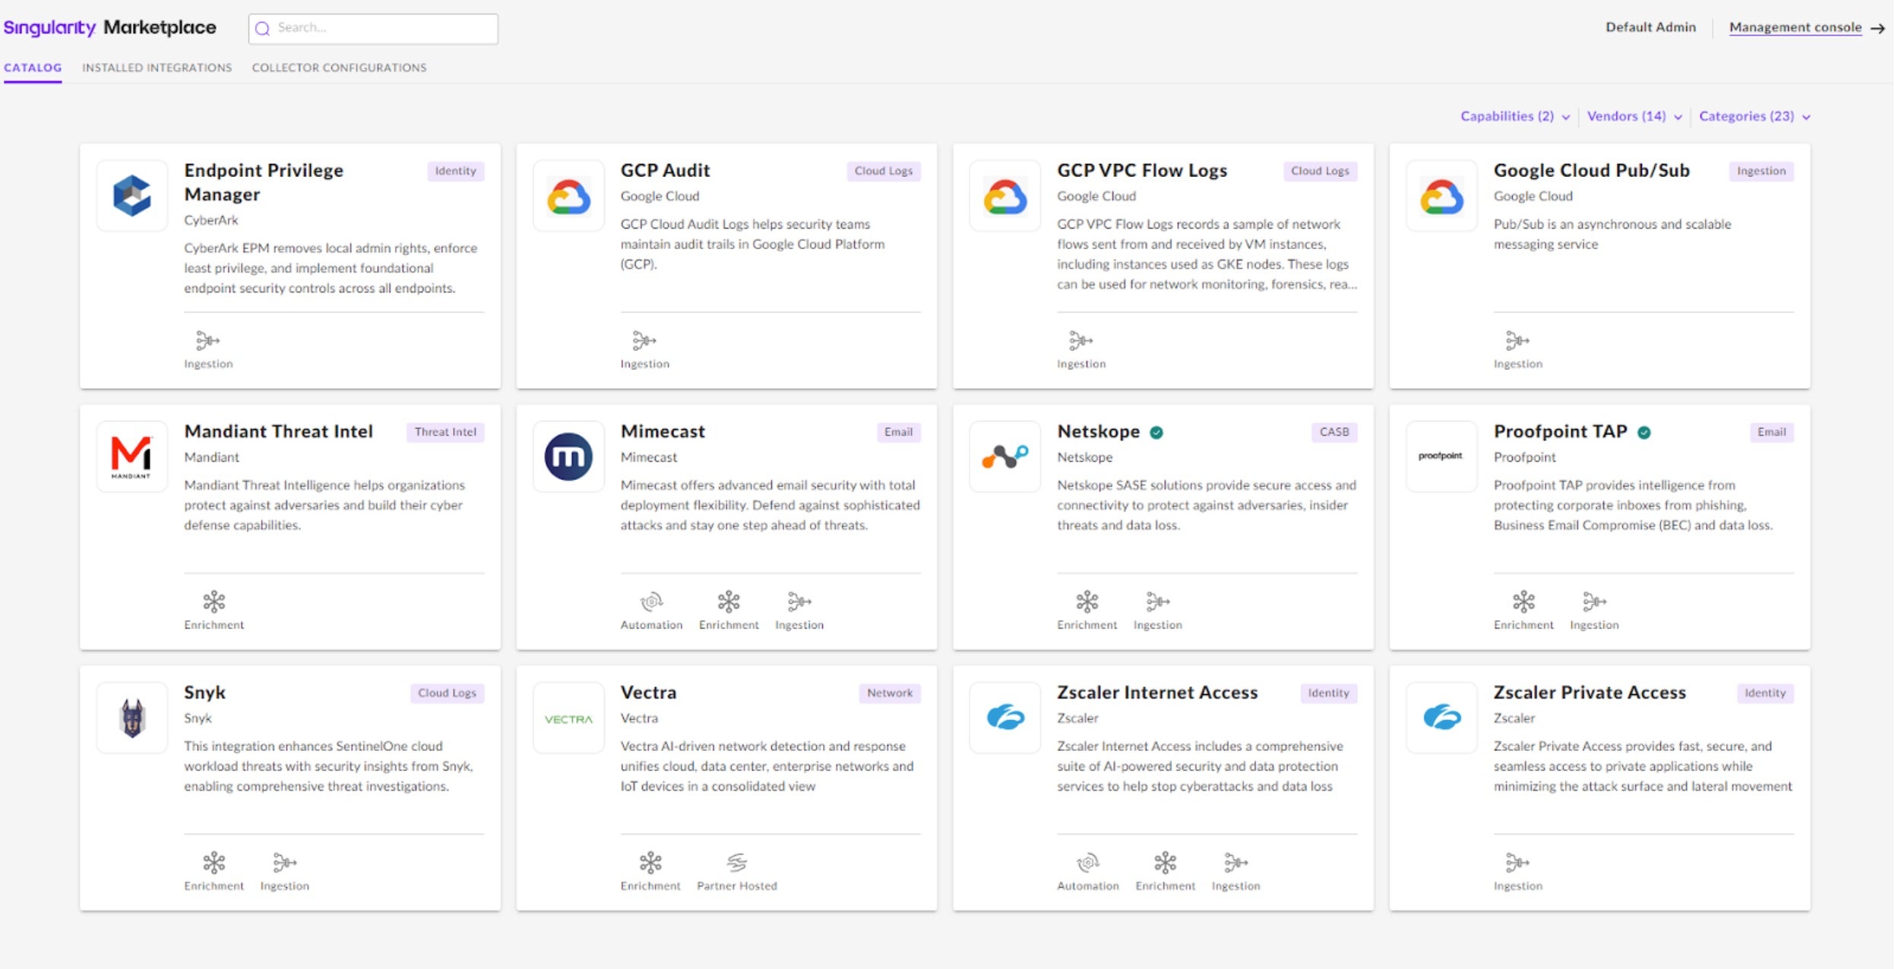Click the magnifier icon in search box
1895x969 pixels.
tap(263, 29)
